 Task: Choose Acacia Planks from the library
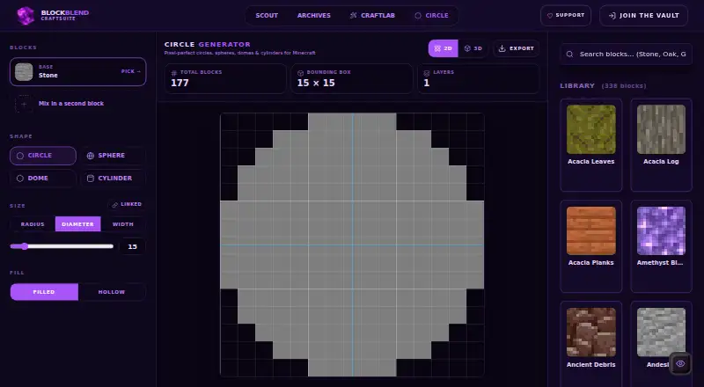coord(590,246)
